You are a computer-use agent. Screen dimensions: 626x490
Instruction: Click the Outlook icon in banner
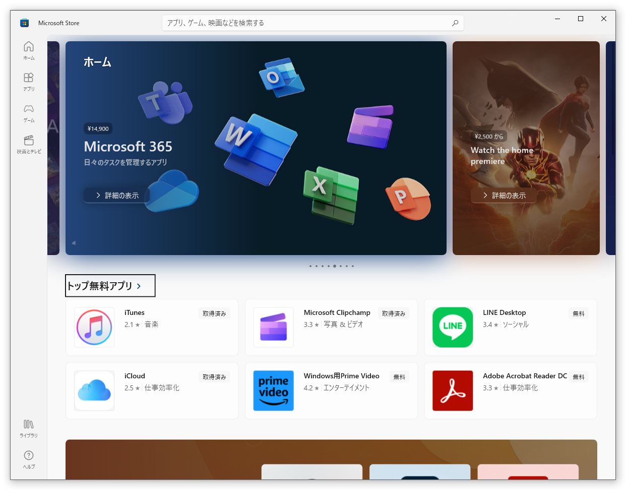pos(282,77)
